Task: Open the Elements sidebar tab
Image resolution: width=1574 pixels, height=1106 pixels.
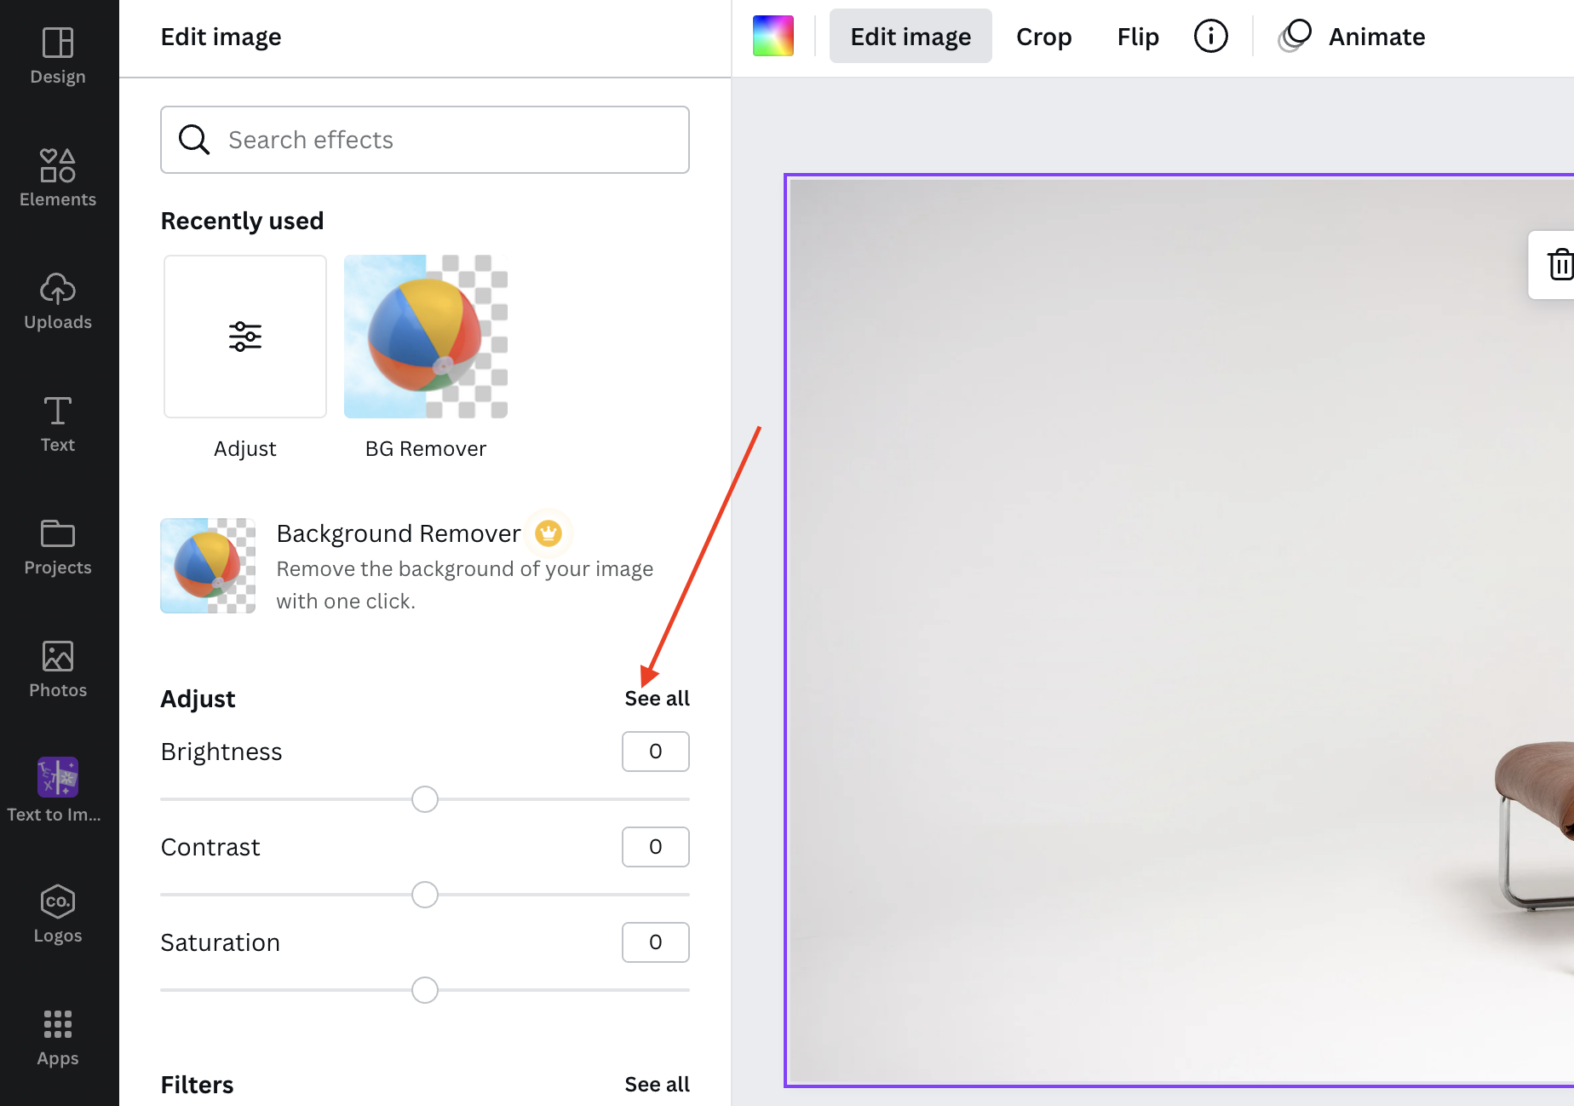Action: click(58, 178)
